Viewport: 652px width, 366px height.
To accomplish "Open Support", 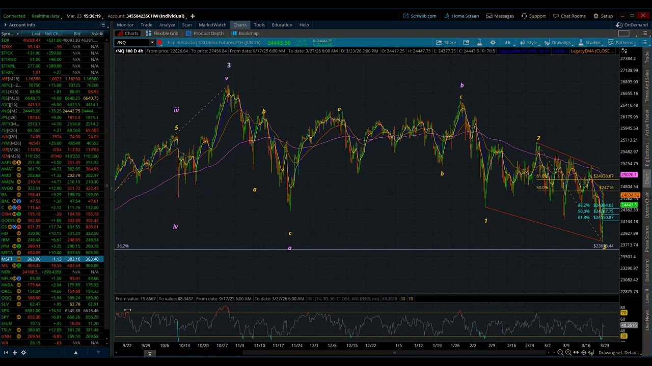I will 533,16.
